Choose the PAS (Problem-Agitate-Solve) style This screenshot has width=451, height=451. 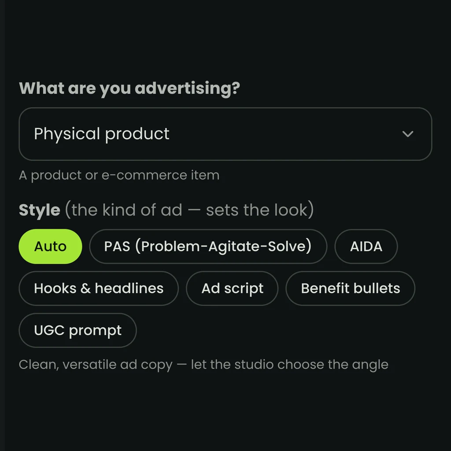pyautogui.click(x=208, y=246)
